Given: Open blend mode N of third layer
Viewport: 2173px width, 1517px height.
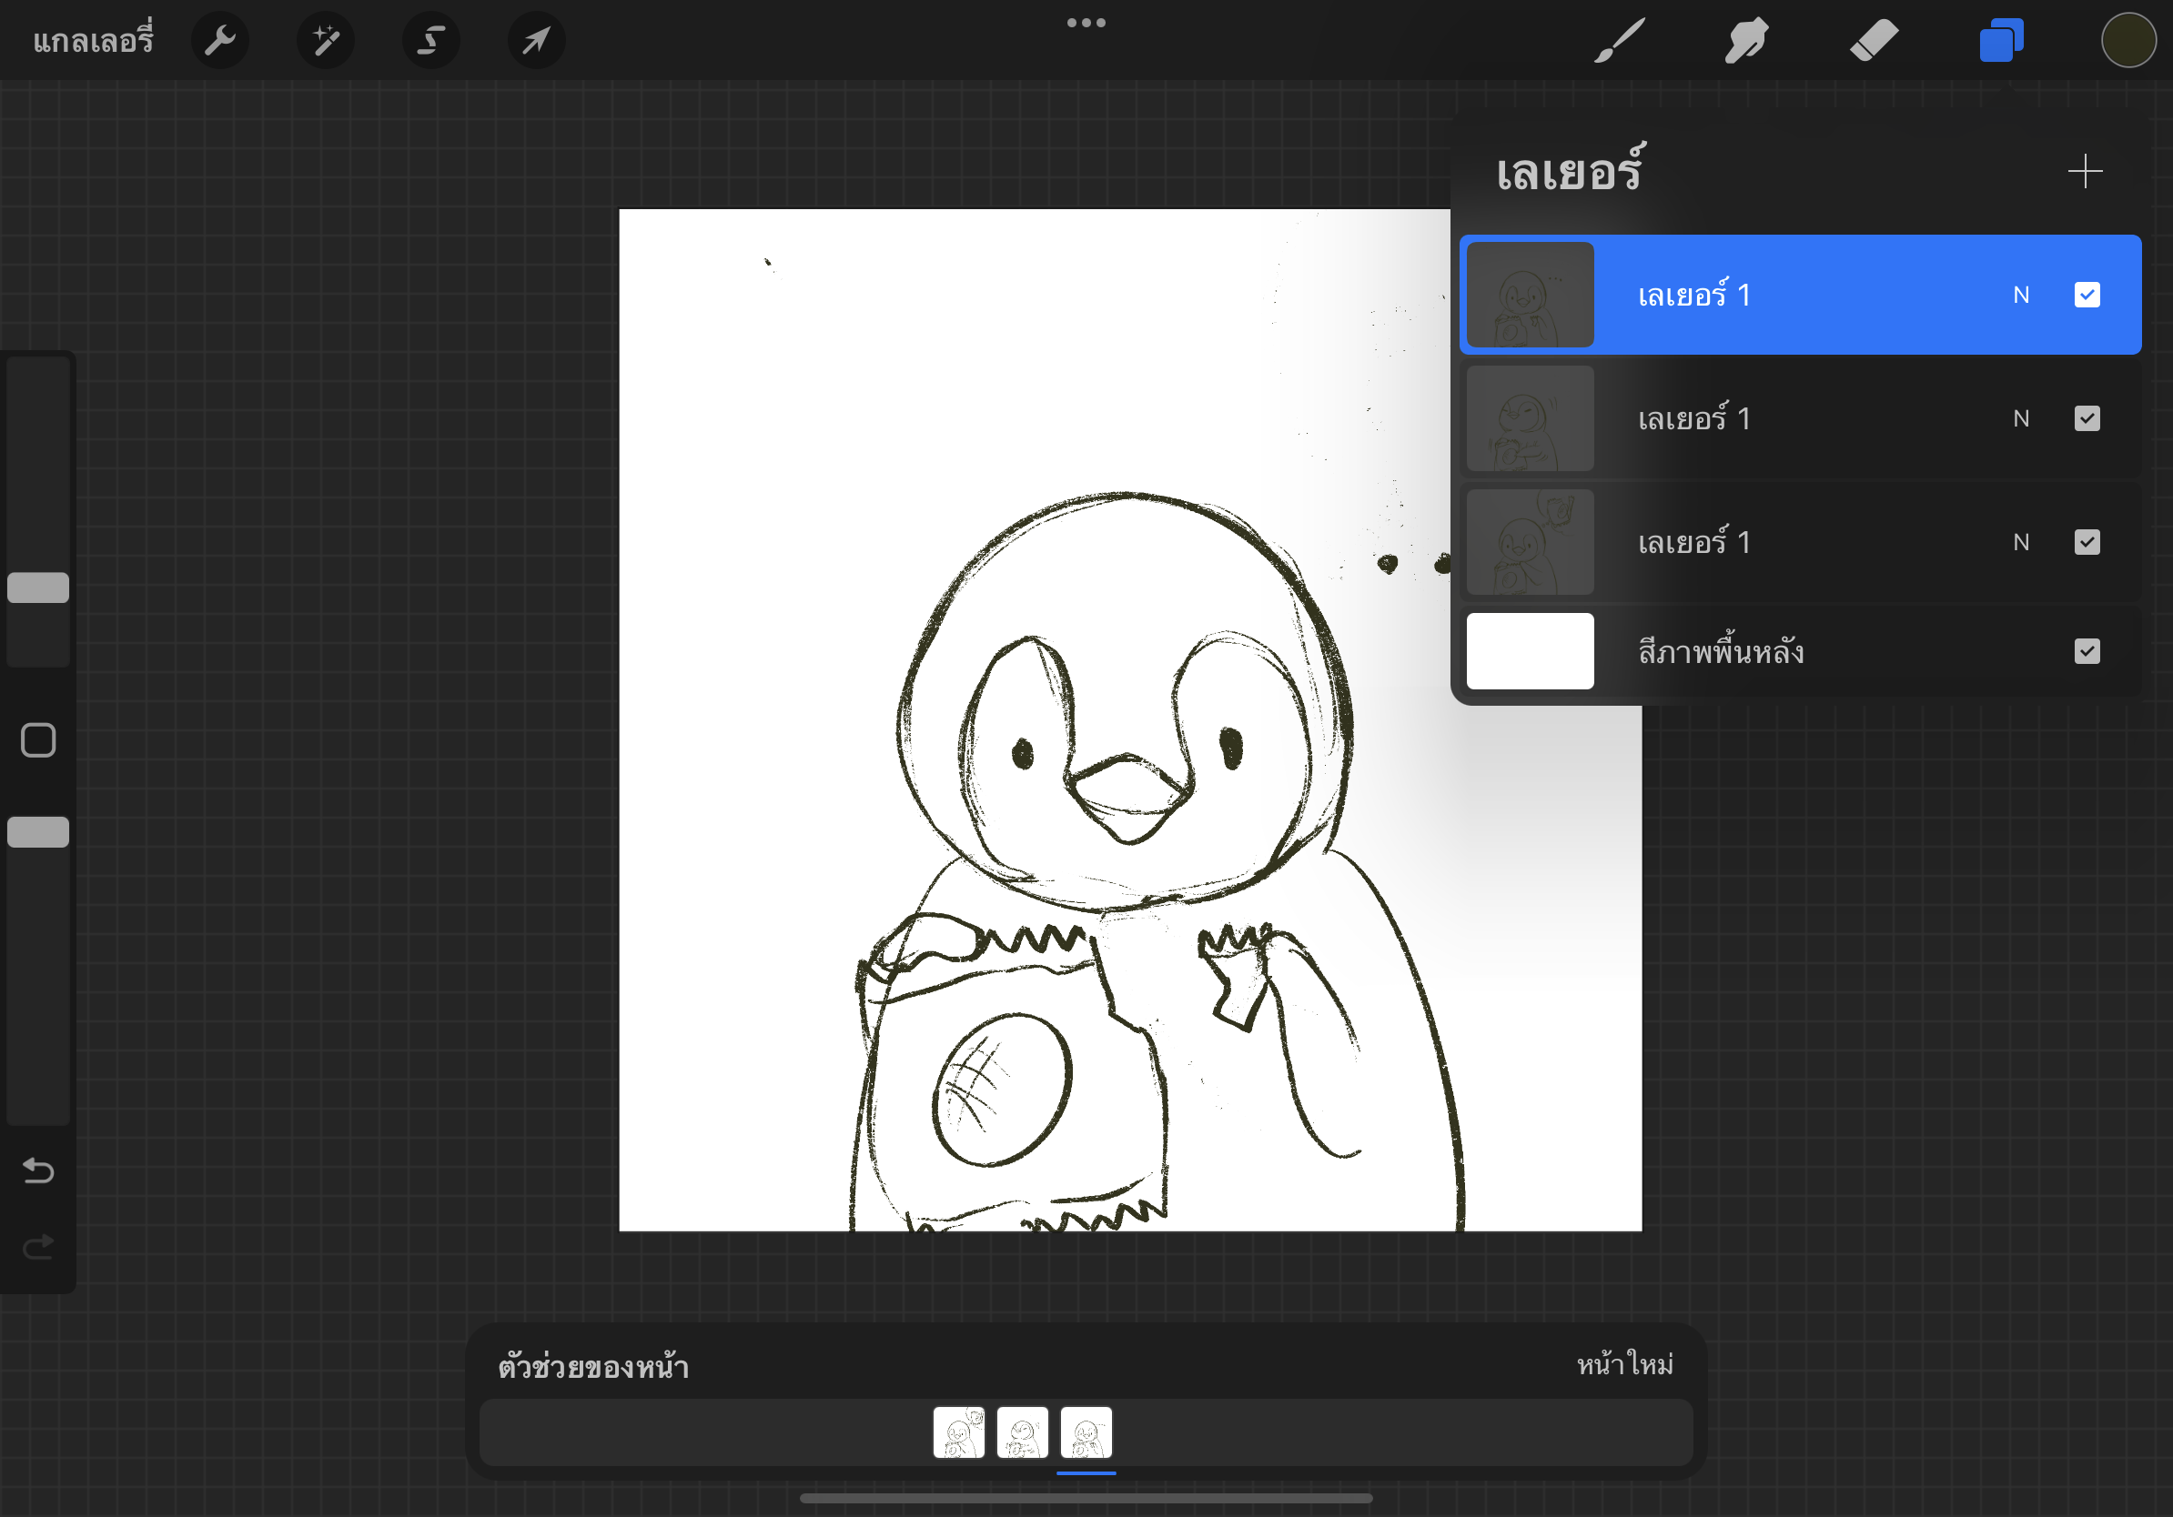Looking at the screenshot, I should [2021, 542].
